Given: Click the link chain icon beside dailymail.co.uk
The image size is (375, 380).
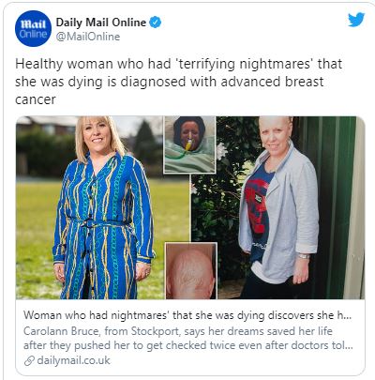Looking at the screenshot, I should pos(29,360).
